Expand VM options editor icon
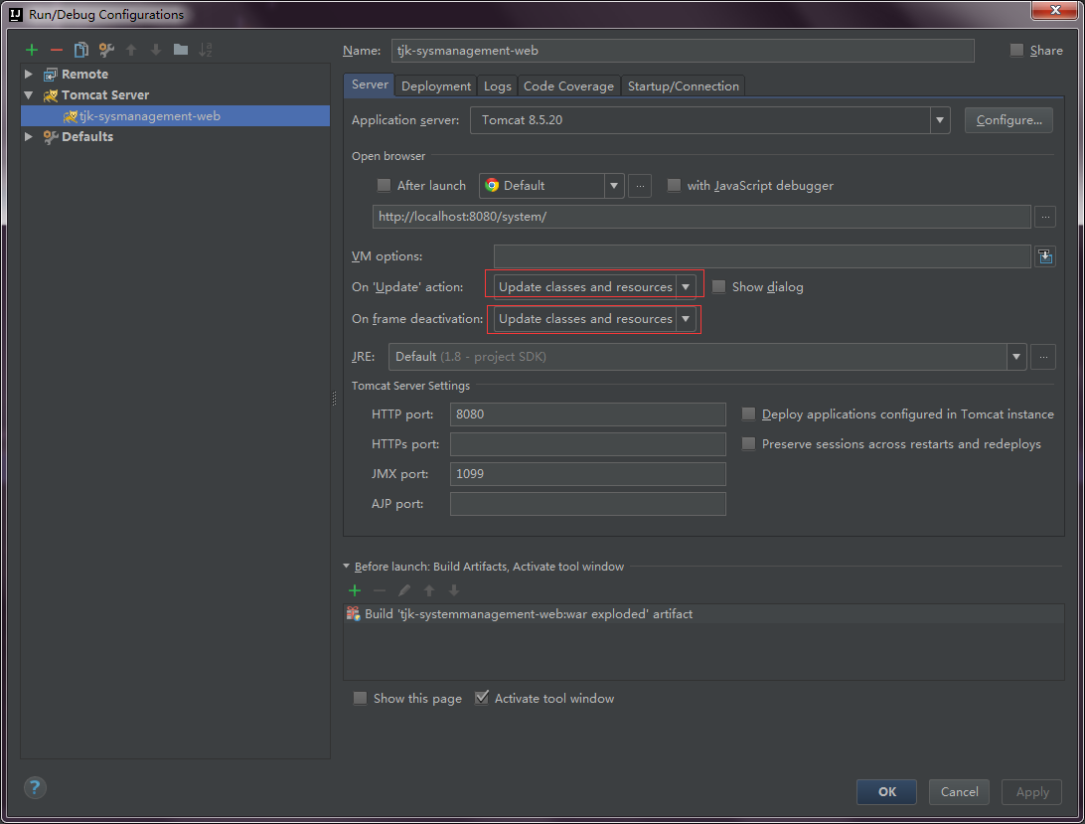Screen dimensions: 1085x824 pyautogui.click(x=1045, y=256)
